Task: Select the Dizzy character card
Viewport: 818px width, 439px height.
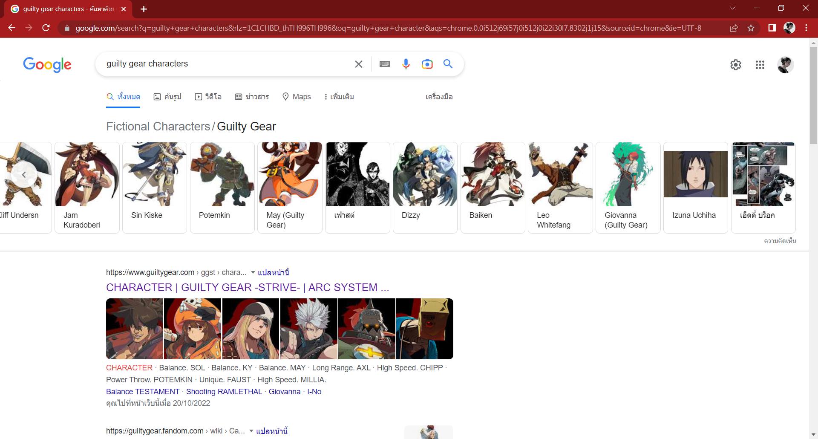Action: click(x=425, y=188)
